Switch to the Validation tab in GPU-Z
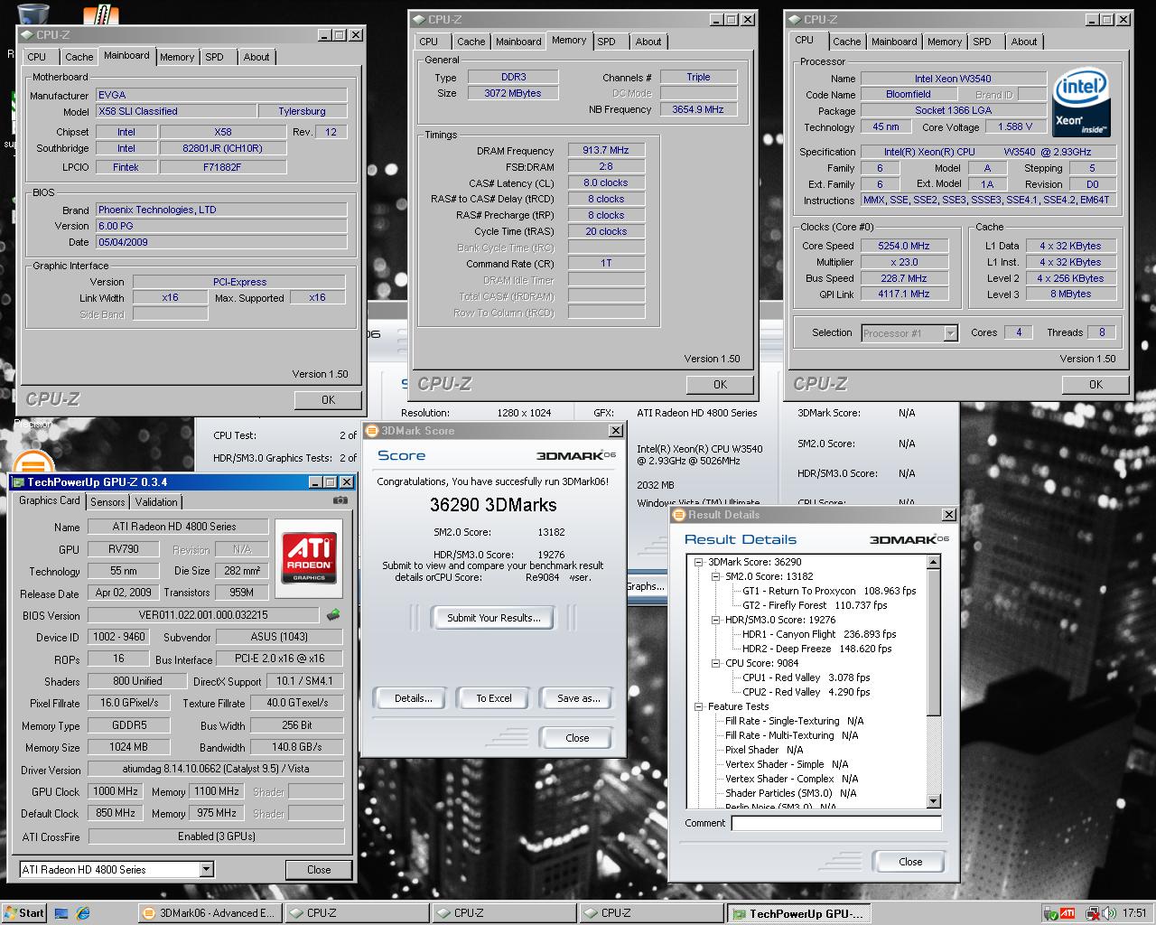Viewport: 1156px width, 925px height. click(156, 501)
